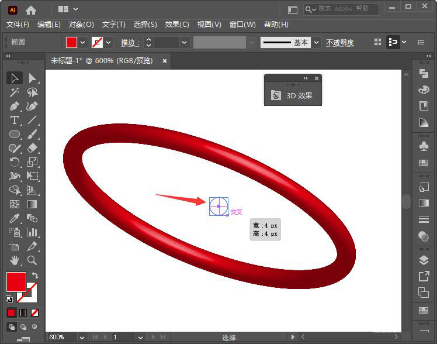The image size is (437, 344).
Task: Select the Zoom magnifier tool
Action: 32,260
